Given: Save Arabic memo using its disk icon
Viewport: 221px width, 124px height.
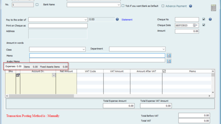Looking at the screenshot, I should coord(169,61).
